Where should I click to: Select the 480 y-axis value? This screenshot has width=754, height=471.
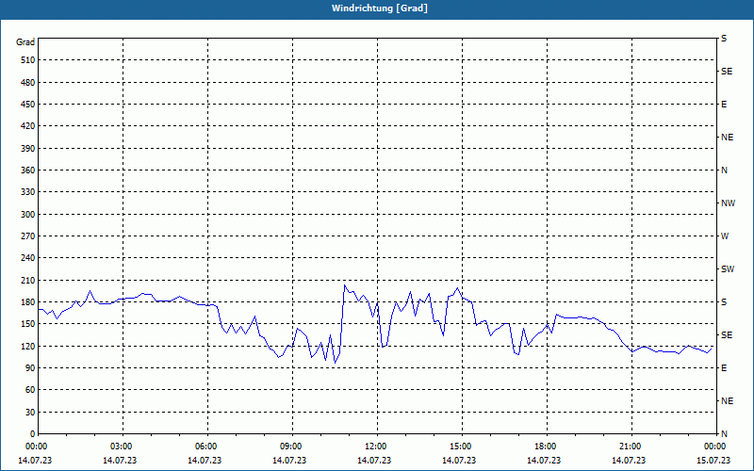tap(28, 83)
